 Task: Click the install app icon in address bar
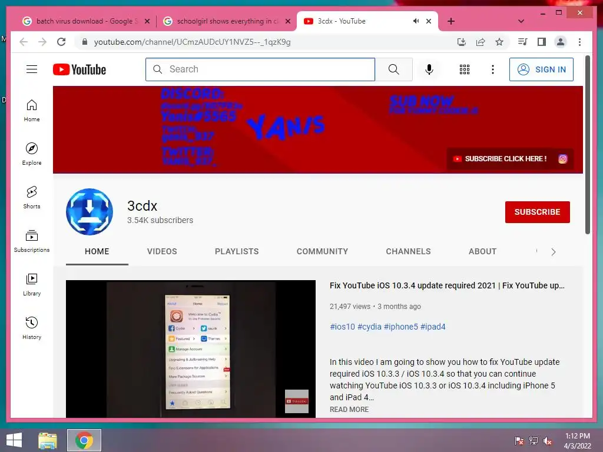coord(462,42)
